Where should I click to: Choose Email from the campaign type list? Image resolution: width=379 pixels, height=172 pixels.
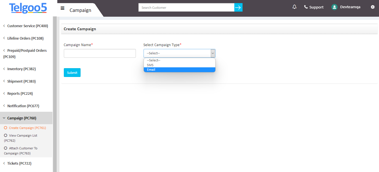(x=151, y=70)
